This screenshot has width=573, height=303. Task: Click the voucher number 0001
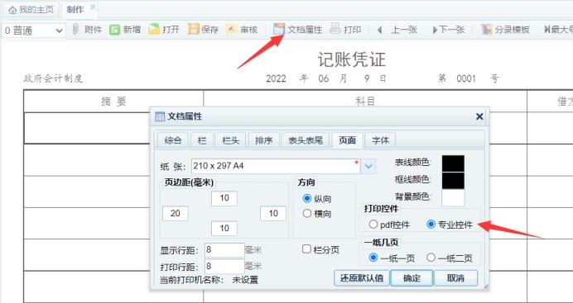[x=466, y=78]
